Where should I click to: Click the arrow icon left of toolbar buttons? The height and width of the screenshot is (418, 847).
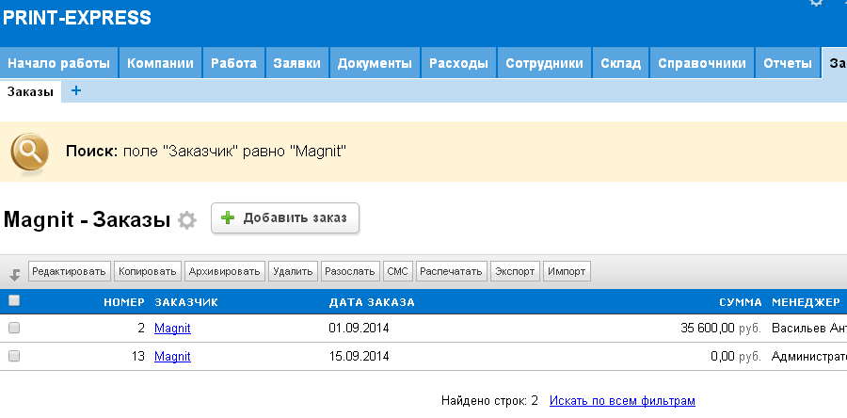14,274
